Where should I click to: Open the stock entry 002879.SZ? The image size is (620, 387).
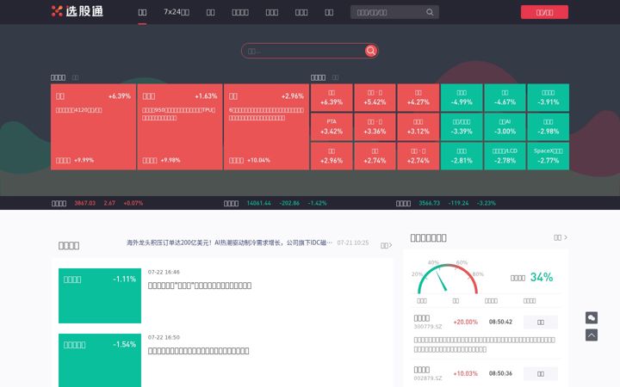[x=428, y=373]
